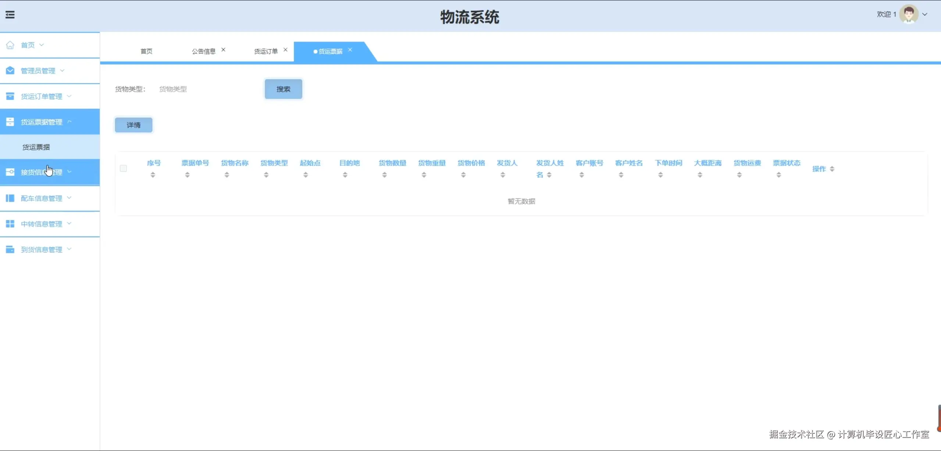Collapse the 货运票据管理 menu chevron
Viewport: 941px width, 451px height.
tap(69, 122)
